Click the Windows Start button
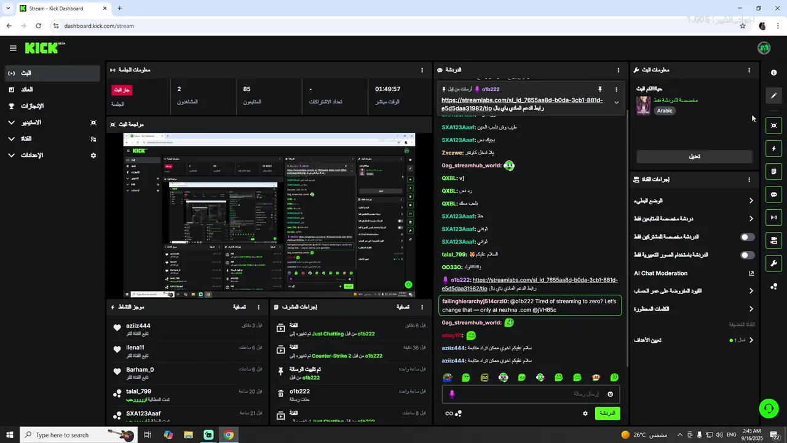Screen dimensions: 787x443 tap(9, 435)
